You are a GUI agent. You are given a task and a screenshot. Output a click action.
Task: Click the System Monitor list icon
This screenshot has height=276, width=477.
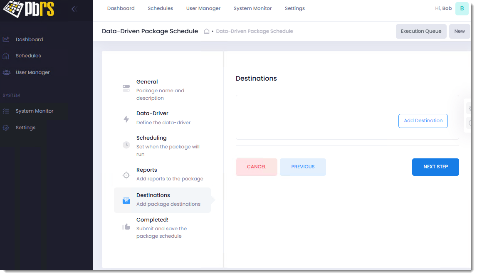[6, 111]
